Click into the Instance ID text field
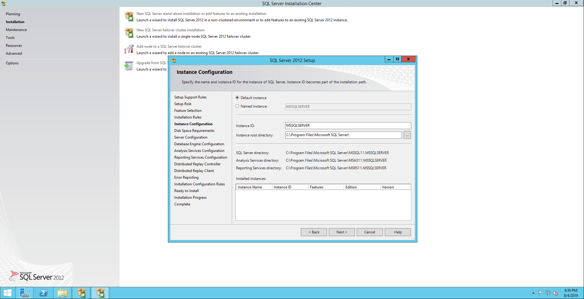The image size is (584, 299). tap(348, 125)
